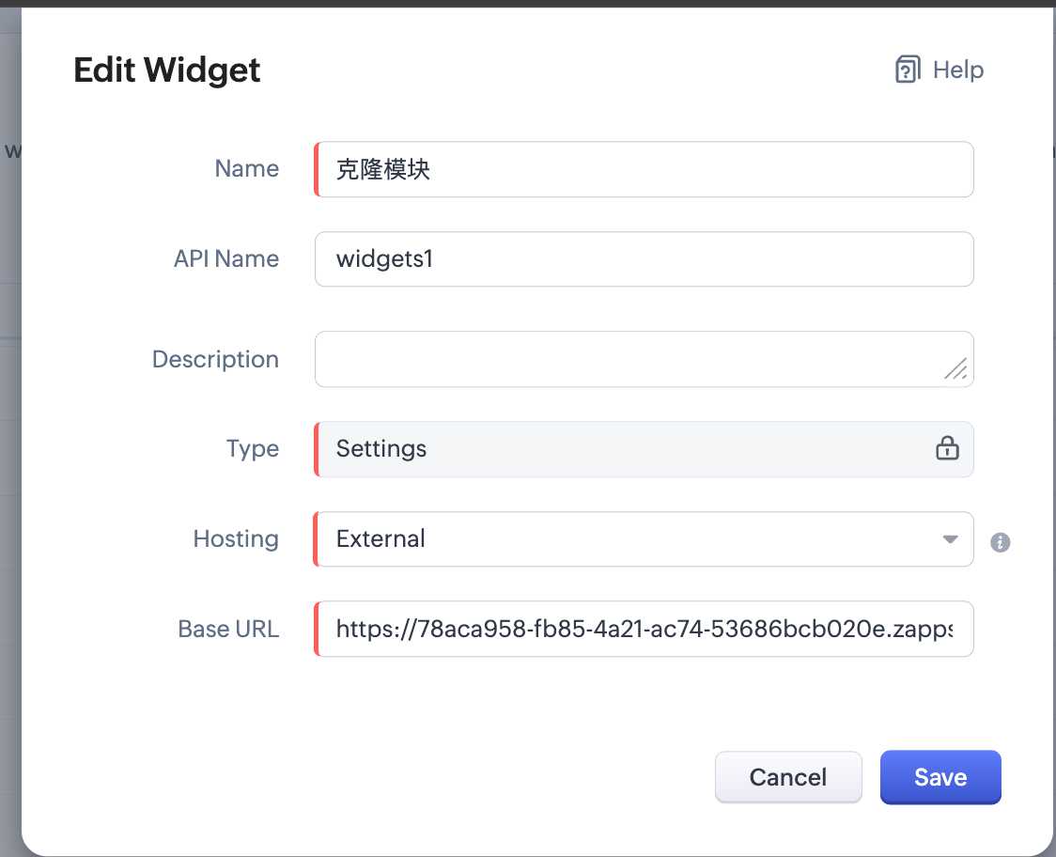Click the Hosting label text
1056x857 pixels.
tap(236, 539)
